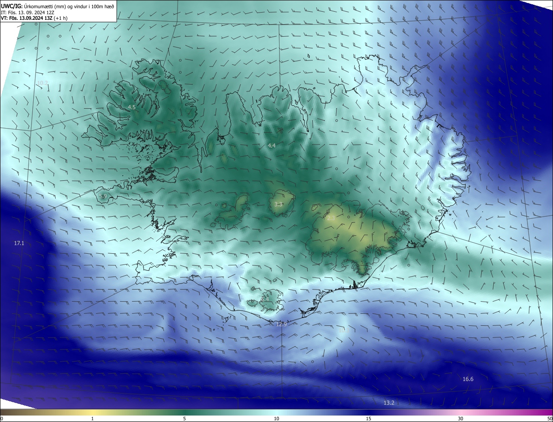Click the 16.6 value in the southeast sea
Screen dimensions: 553x422
(468, 379)
